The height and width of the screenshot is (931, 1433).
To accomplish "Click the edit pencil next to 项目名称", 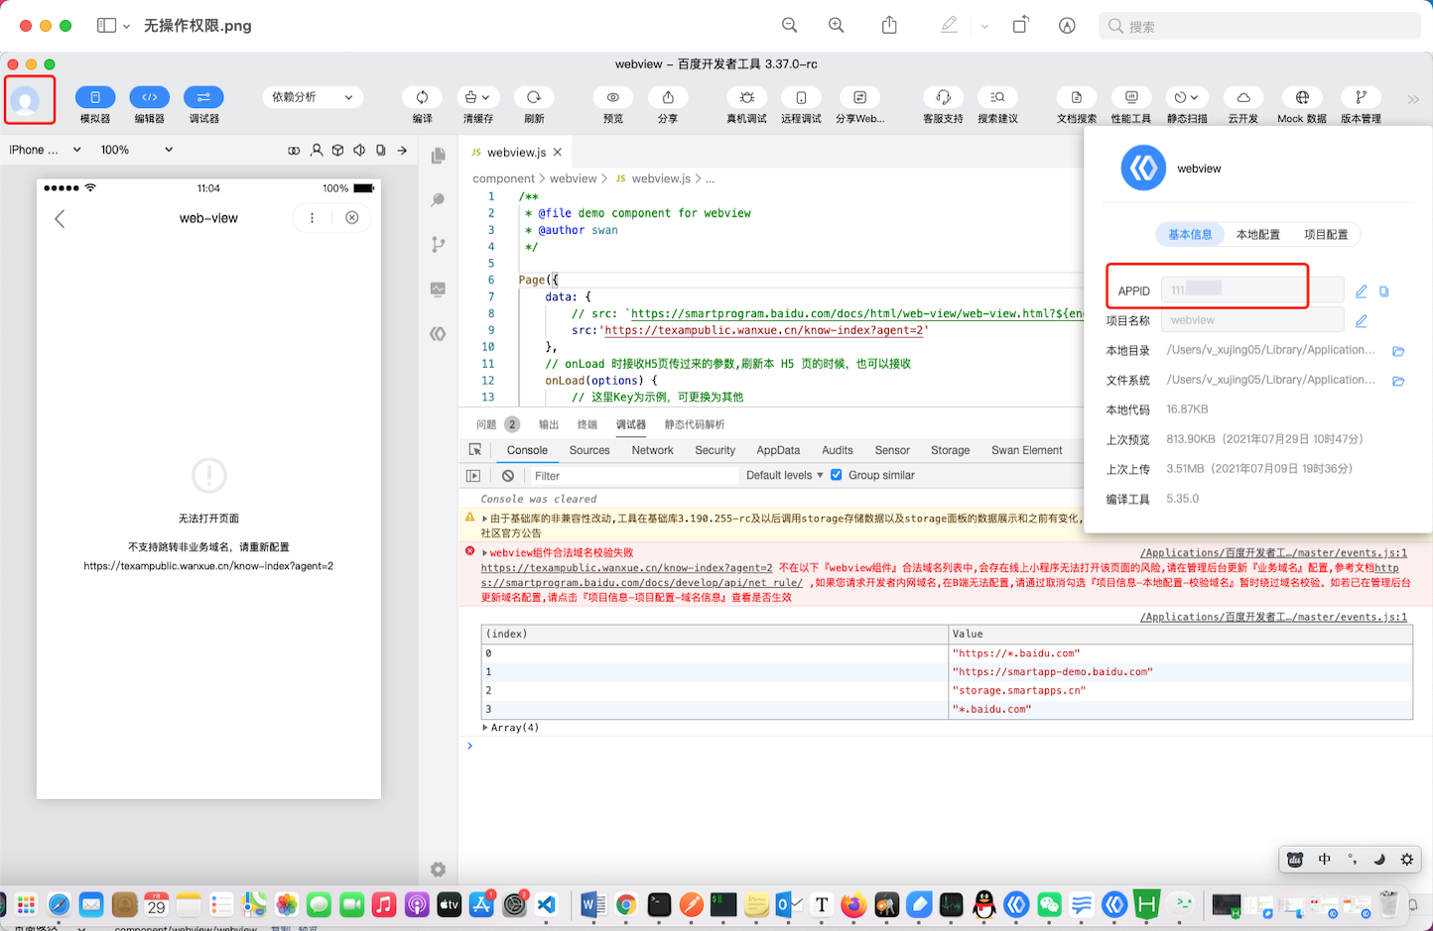I will point(1362,321).
